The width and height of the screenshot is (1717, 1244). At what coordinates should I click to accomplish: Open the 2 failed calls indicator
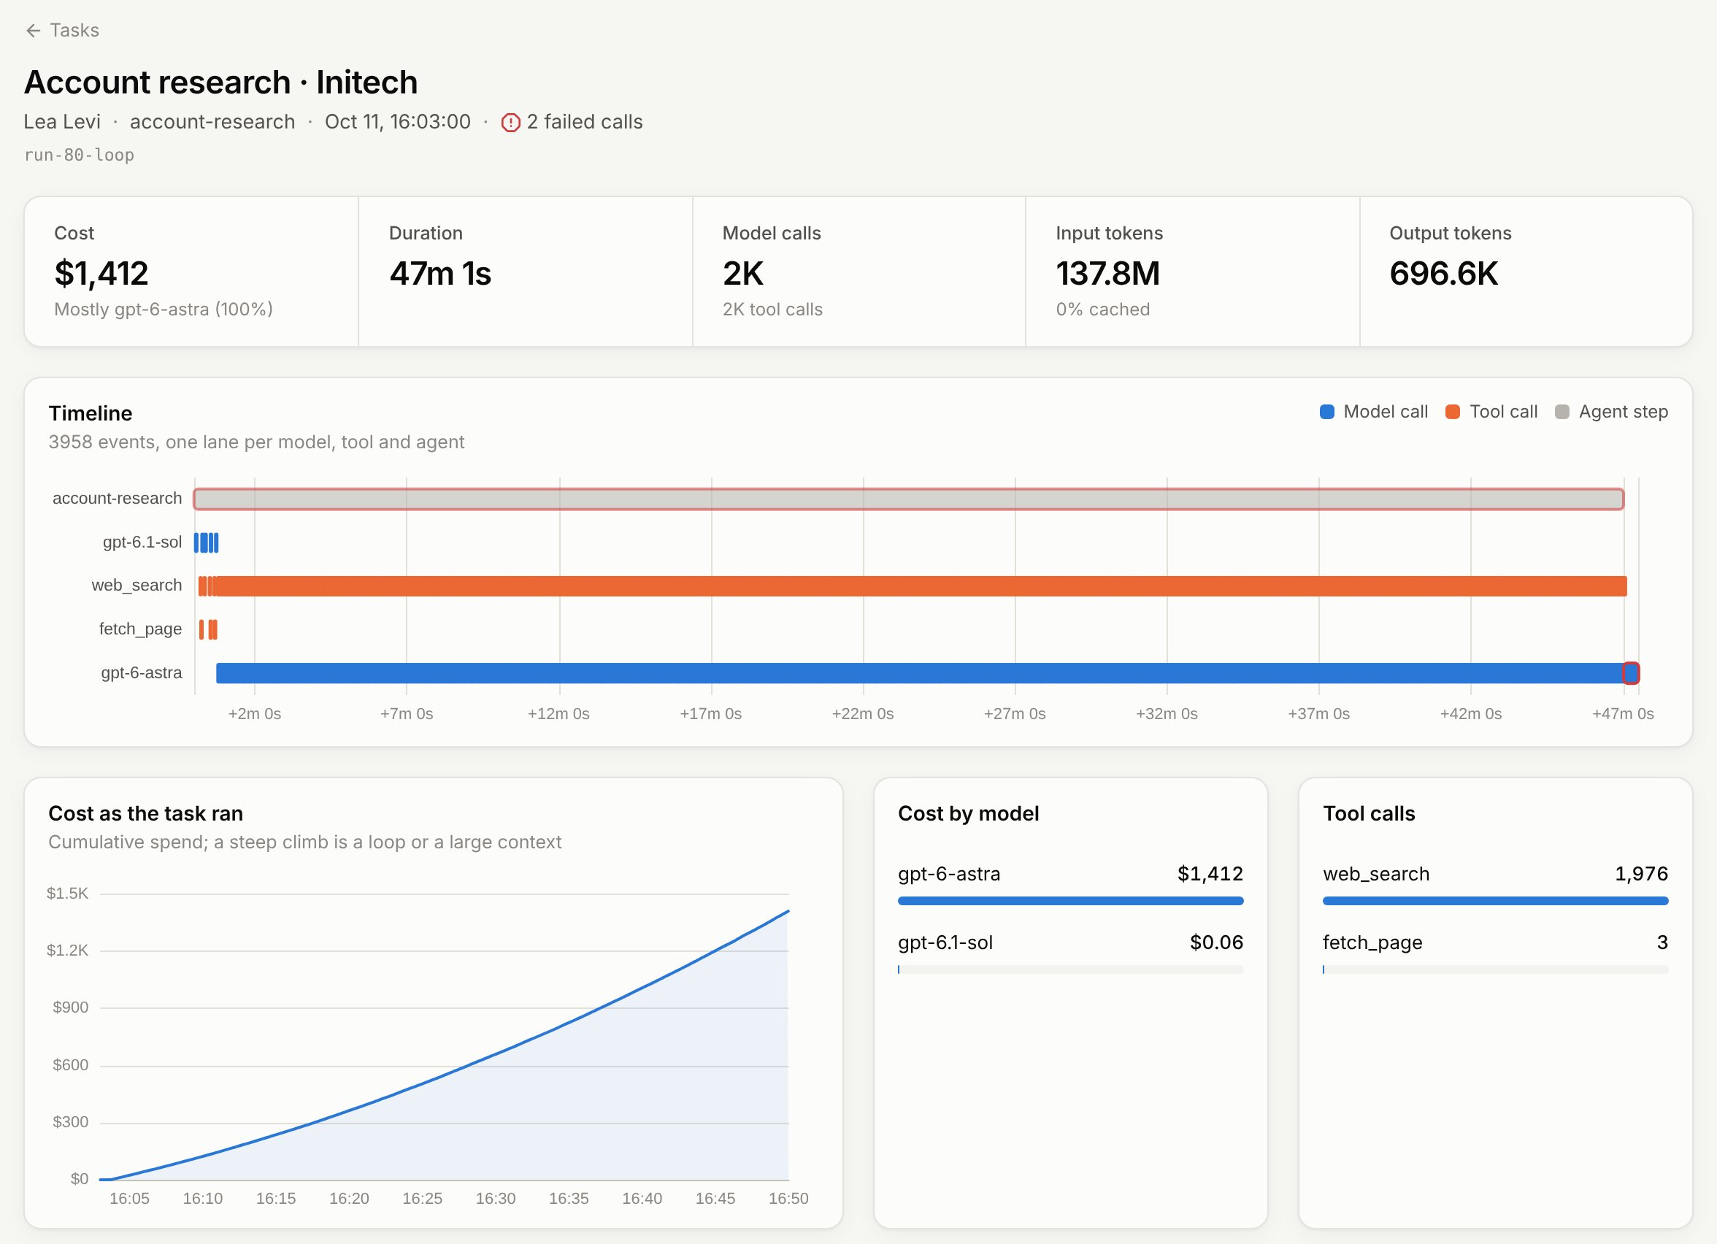[x=572, y=122]
